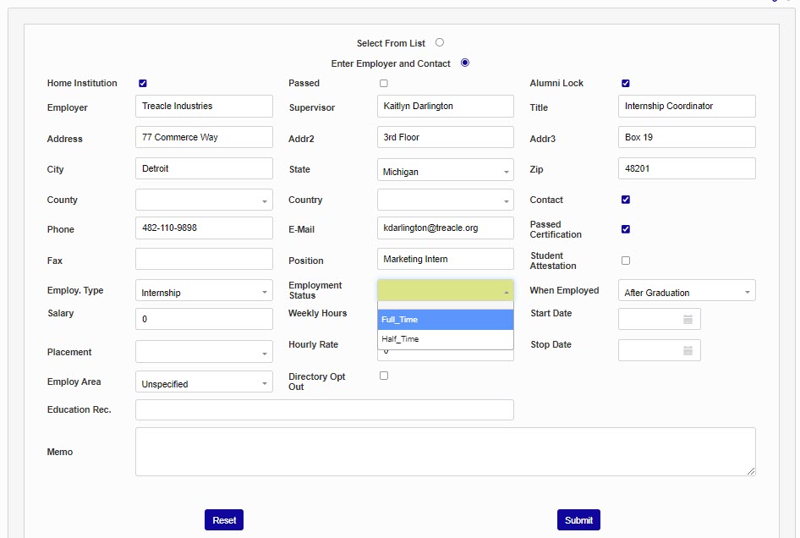
Task: Select 'Enter Employer and Contact' radio button
Action: (465, 63)
